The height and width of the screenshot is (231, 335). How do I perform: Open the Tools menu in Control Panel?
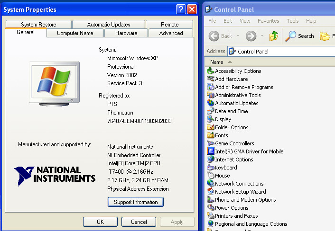[292, 21]
